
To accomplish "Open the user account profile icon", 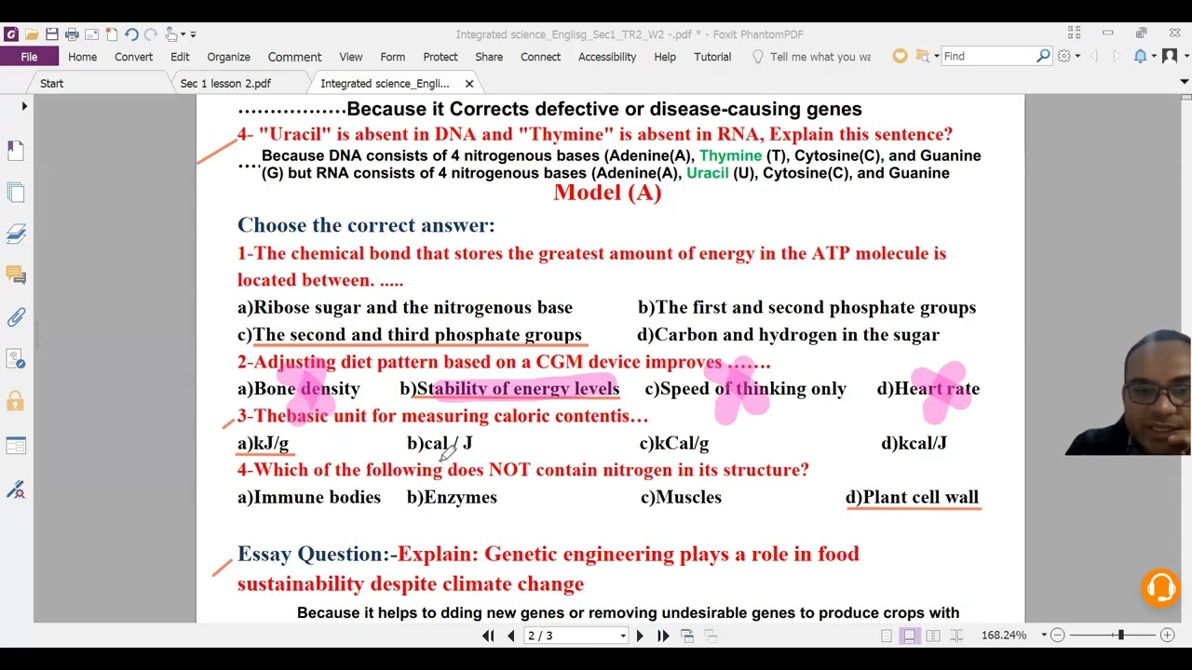I will click(x=1169, y=56).
